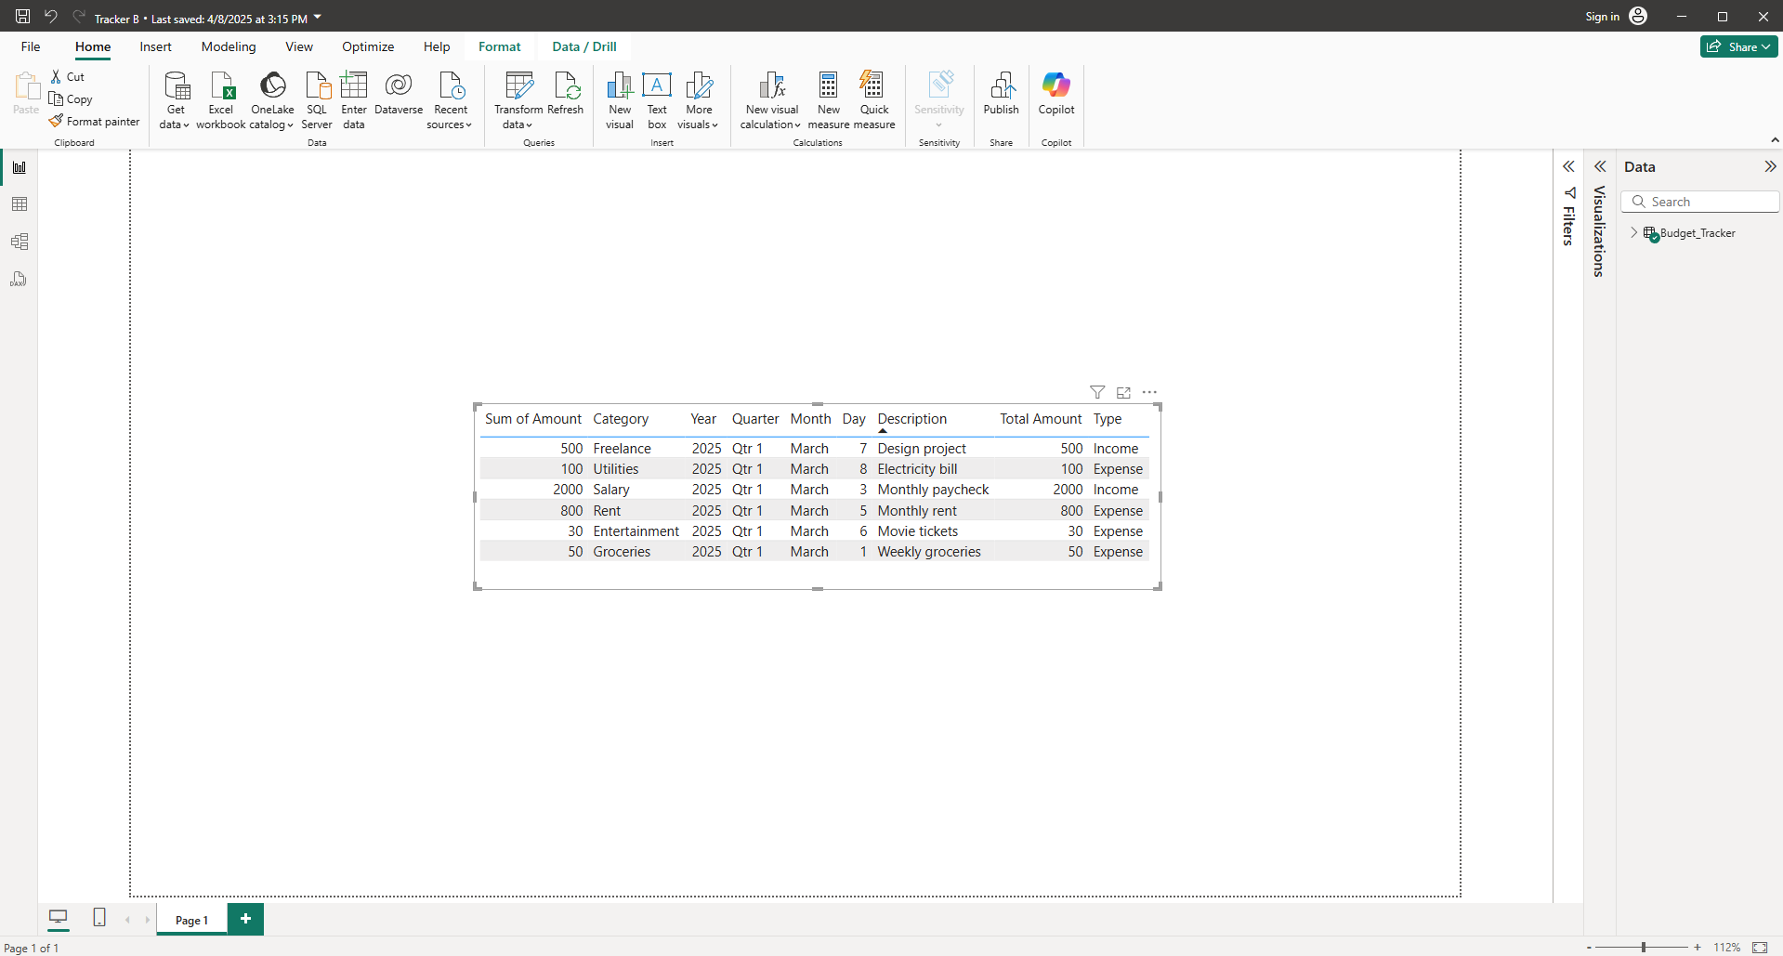Viewport: 1783px width, 956px height.
Task: Switch to Table view in left sidebar
Action: click(x=20, y=204)
